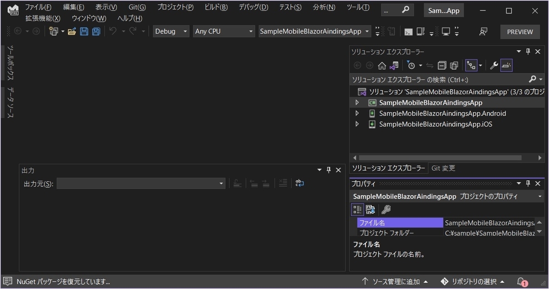Image resolution: width=549 pixels, height=289 pixels.
Task: Click the PREVIEW button
Action: 520,32
